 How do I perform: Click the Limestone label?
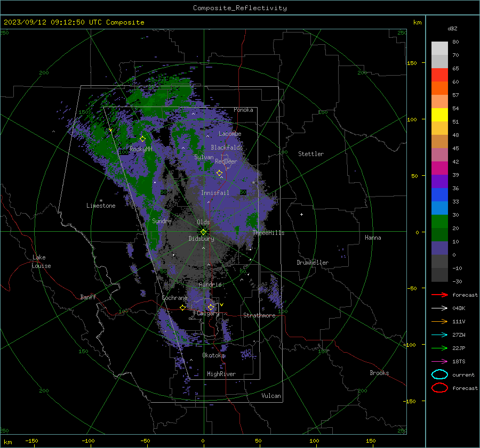[101, 206]
